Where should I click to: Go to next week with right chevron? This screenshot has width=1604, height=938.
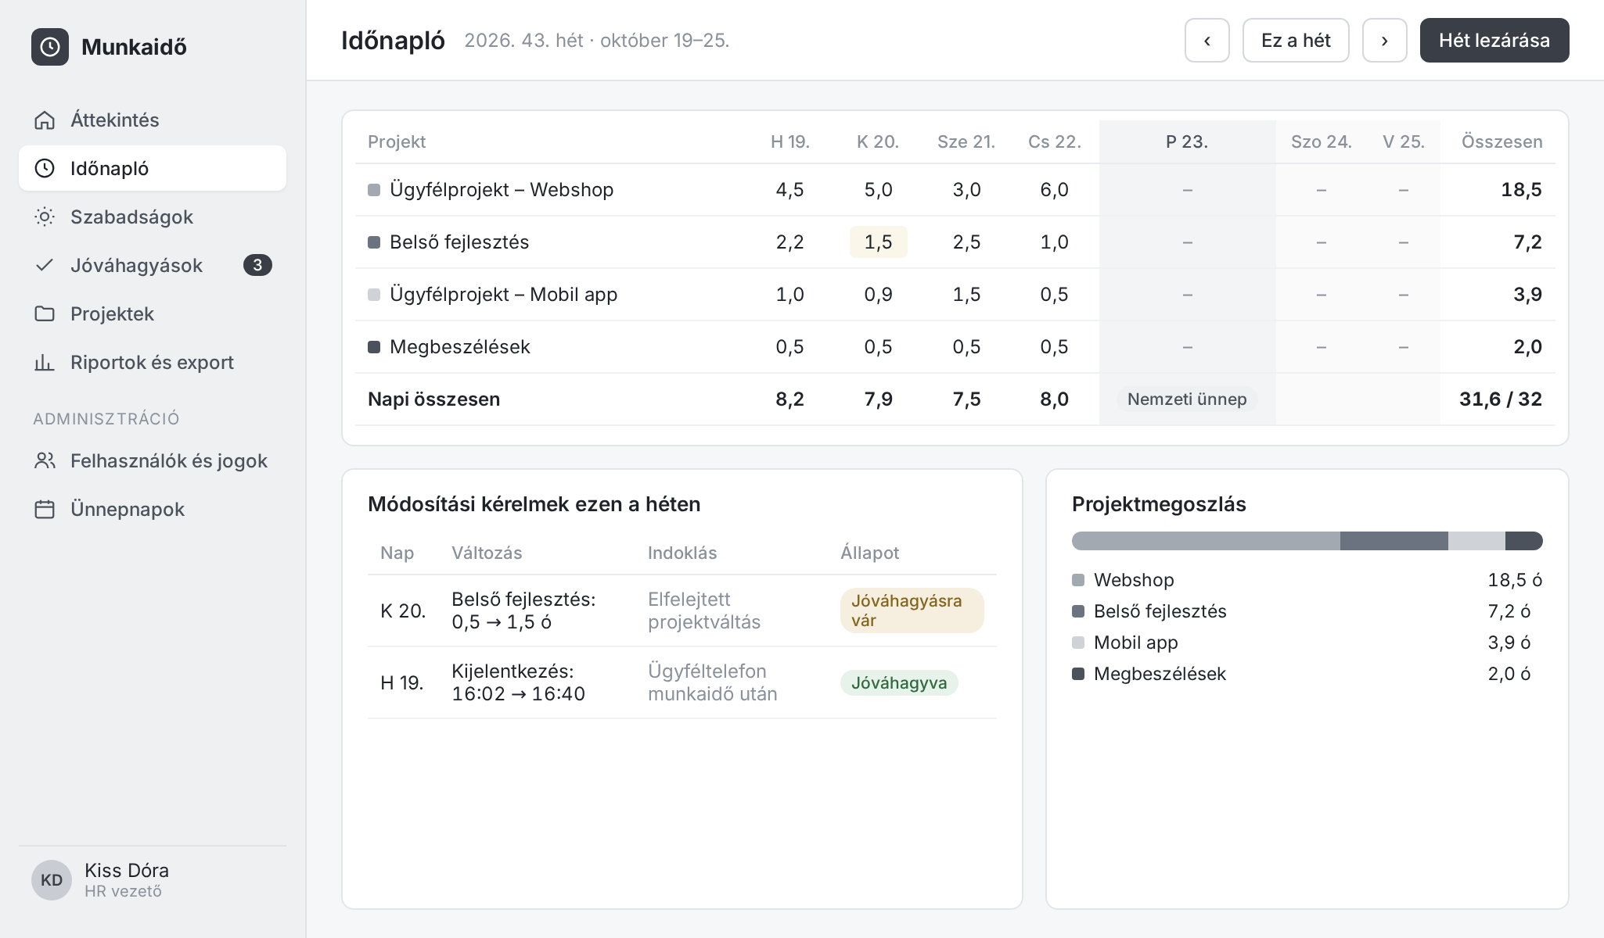1385,41
